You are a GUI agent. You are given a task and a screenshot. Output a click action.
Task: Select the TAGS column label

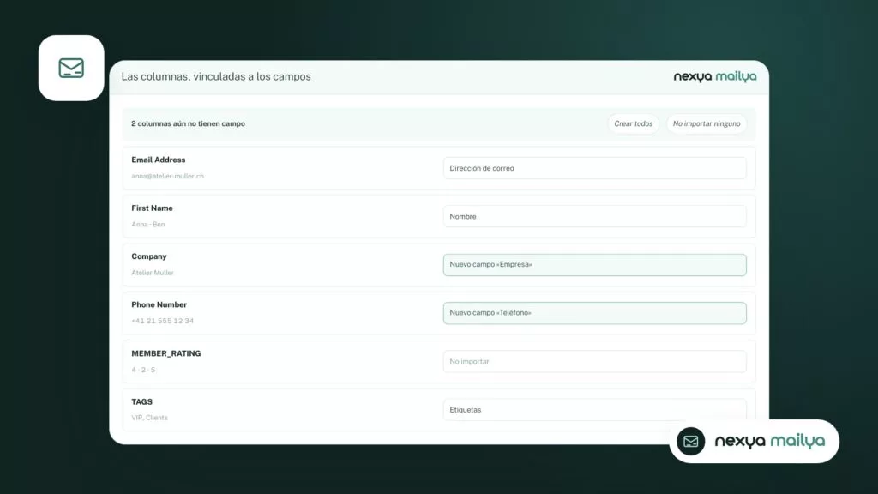point(141,401)
